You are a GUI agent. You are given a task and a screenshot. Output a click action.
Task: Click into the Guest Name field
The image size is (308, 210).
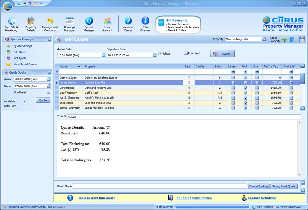point(160,186)
